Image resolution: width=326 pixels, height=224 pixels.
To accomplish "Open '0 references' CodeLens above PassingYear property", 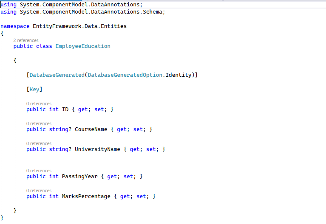I will [x=39, y=171].
